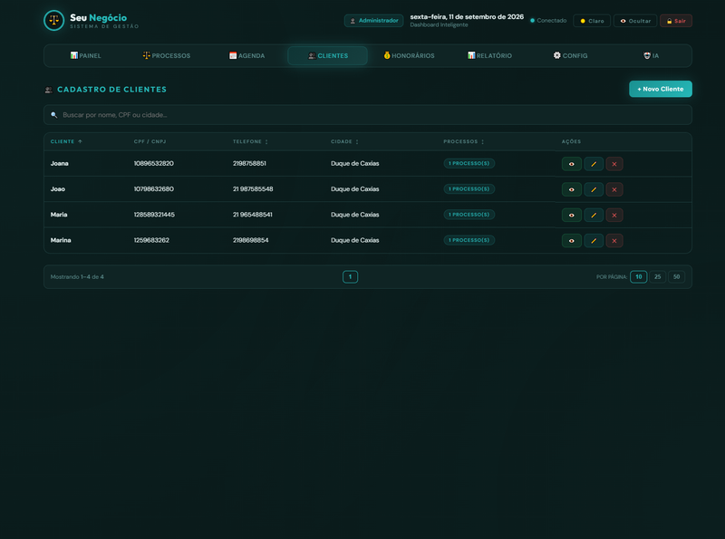
Task: Show 25 clients per page
Action: [x=658, y=277]
